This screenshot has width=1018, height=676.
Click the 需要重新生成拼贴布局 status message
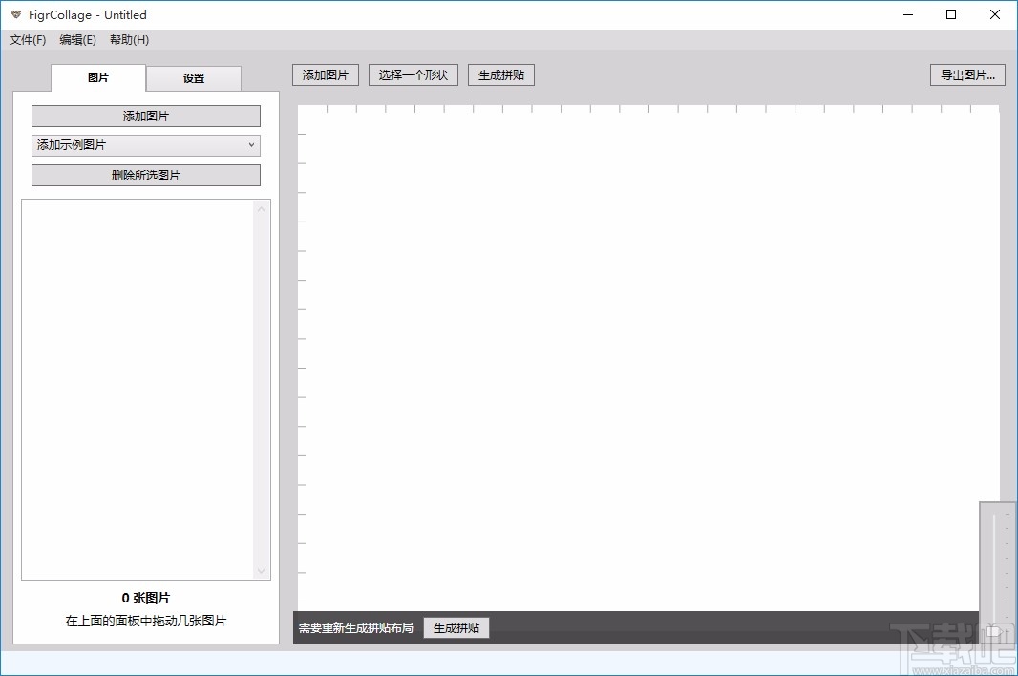tap(356, 628)
